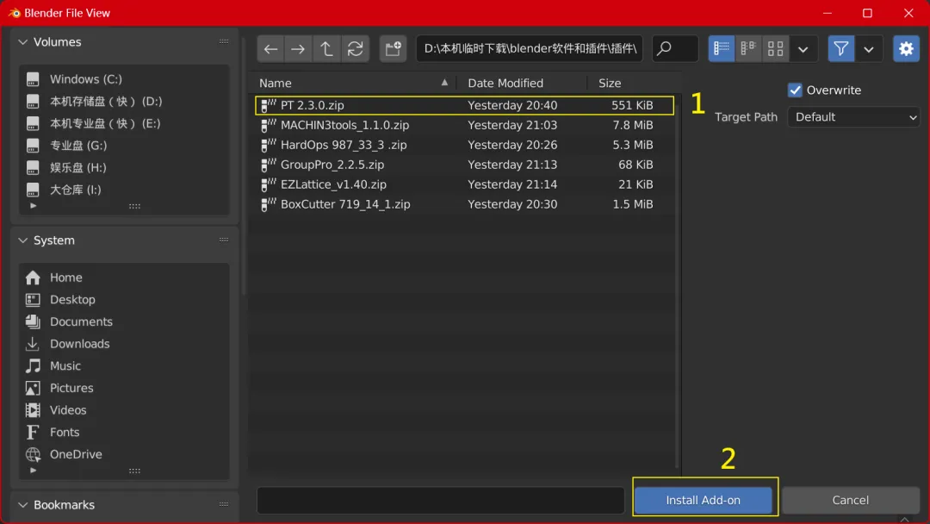Maximize the Blender File View window
The height and width of the screenshot is (524, 930).
pos(867,13)
